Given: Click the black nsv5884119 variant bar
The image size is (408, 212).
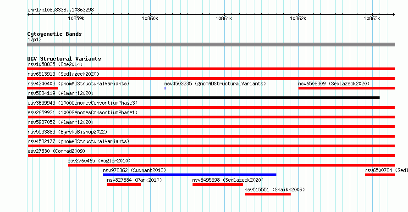Looking at the screenshot, I should (203, 98).
